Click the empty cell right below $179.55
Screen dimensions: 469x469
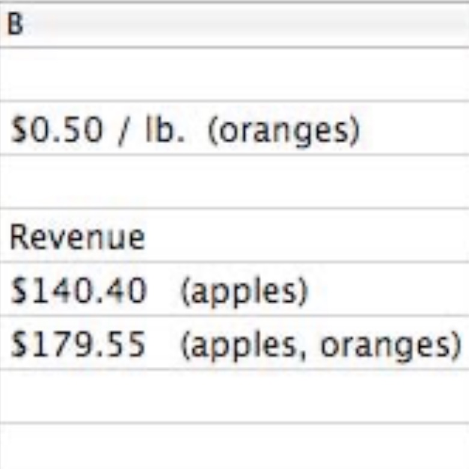click(234, 397)
